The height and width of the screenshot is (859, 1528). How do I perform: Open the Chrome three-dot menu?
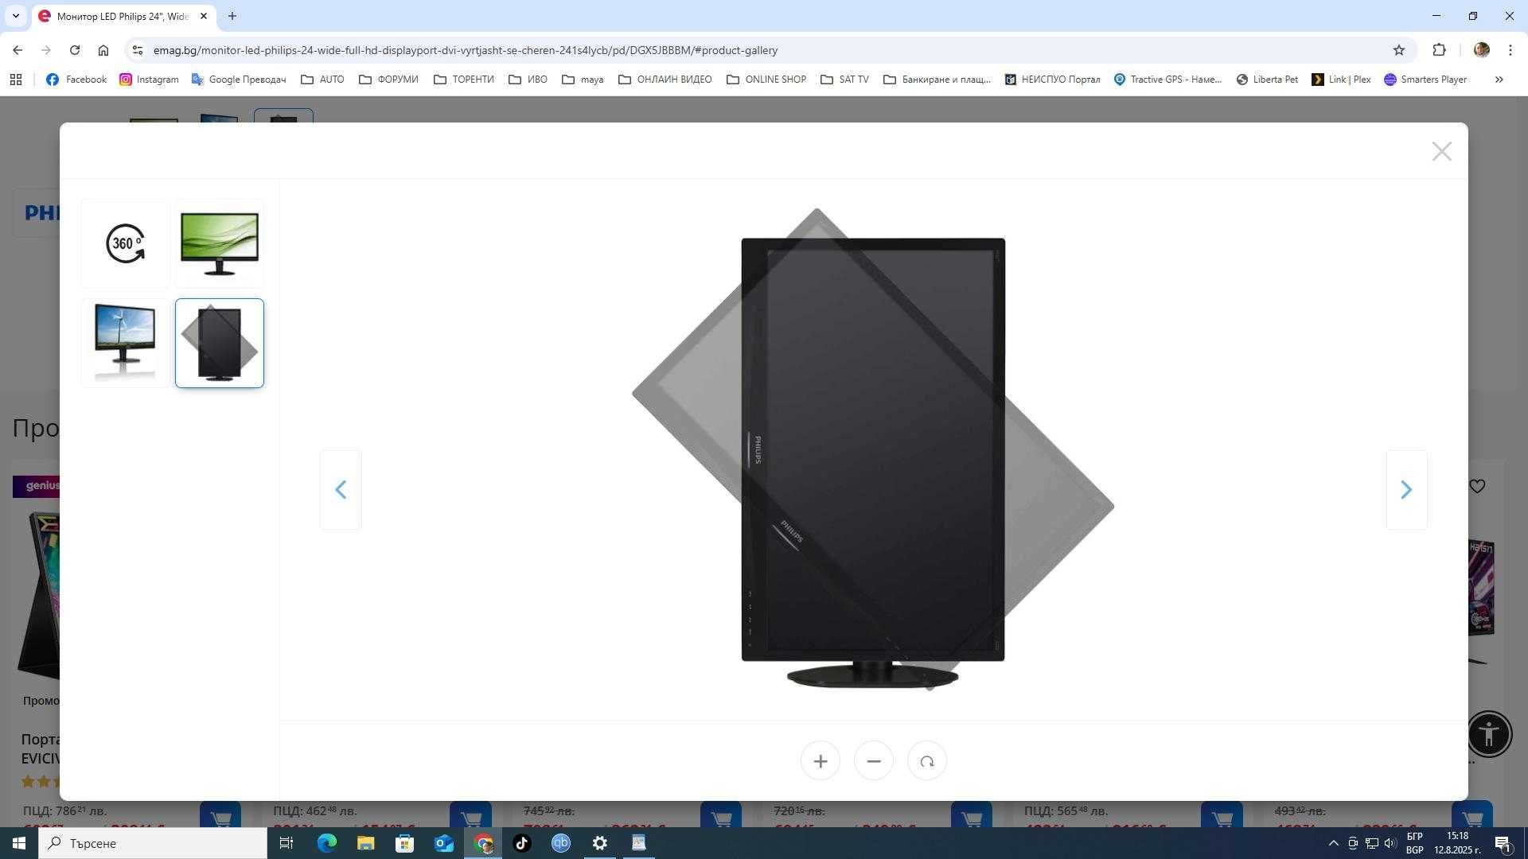click(1510, 50)
